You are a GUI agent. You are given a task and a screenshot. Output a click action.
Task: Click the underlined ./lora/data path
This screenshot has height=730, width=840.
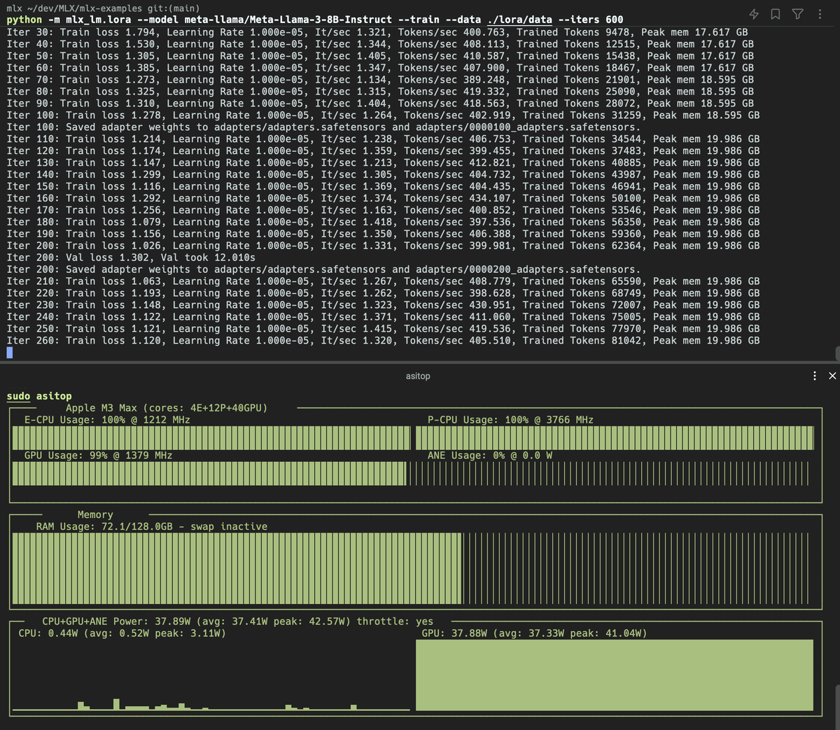[x=519, y=20]
